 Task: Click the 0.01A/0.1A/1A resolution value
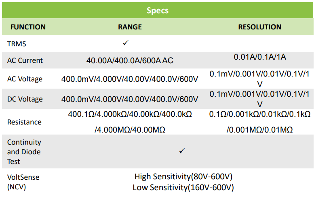coord(260,57)
